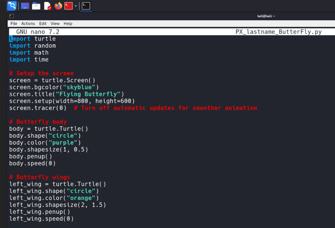Screen dimensions: 335x228
Task: Open the file manager icon
Action: [x=36, y=6]
